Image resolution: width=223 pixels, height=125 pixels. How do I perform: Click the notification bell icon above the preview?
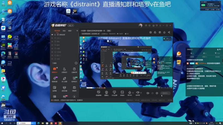(164, 32)
